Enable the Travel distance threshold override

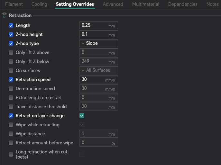tap(11, 107)
